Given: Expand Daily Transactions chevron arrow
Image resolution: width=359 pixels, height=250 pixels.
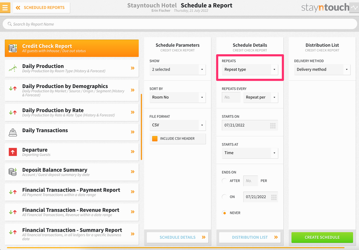Looking at the screenshot, I should [x=133, y=132].
